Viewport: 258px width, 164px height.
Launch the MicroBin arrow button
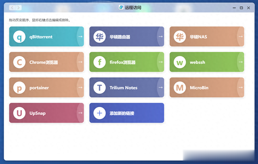(x=241, y=87)
